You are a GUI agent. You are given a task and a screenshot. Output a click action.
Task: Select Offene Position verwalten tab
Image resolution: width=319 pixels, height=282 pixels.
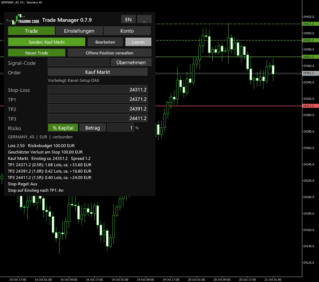pyautogui.click(x=110, y=53)
